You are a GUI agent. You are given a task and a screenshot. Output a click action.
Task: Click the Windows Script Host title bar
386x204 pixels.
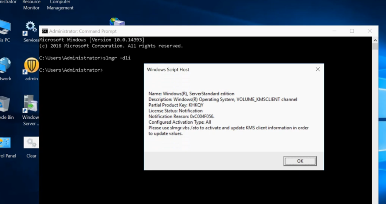226,69
